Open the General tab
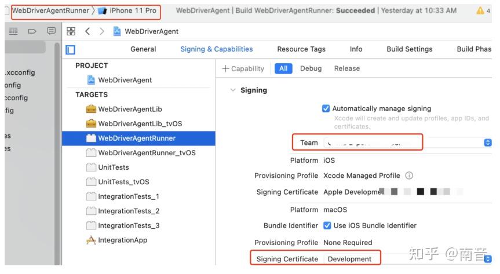The width and height of the screenshot is (500, 274). (x=143, y=49)
